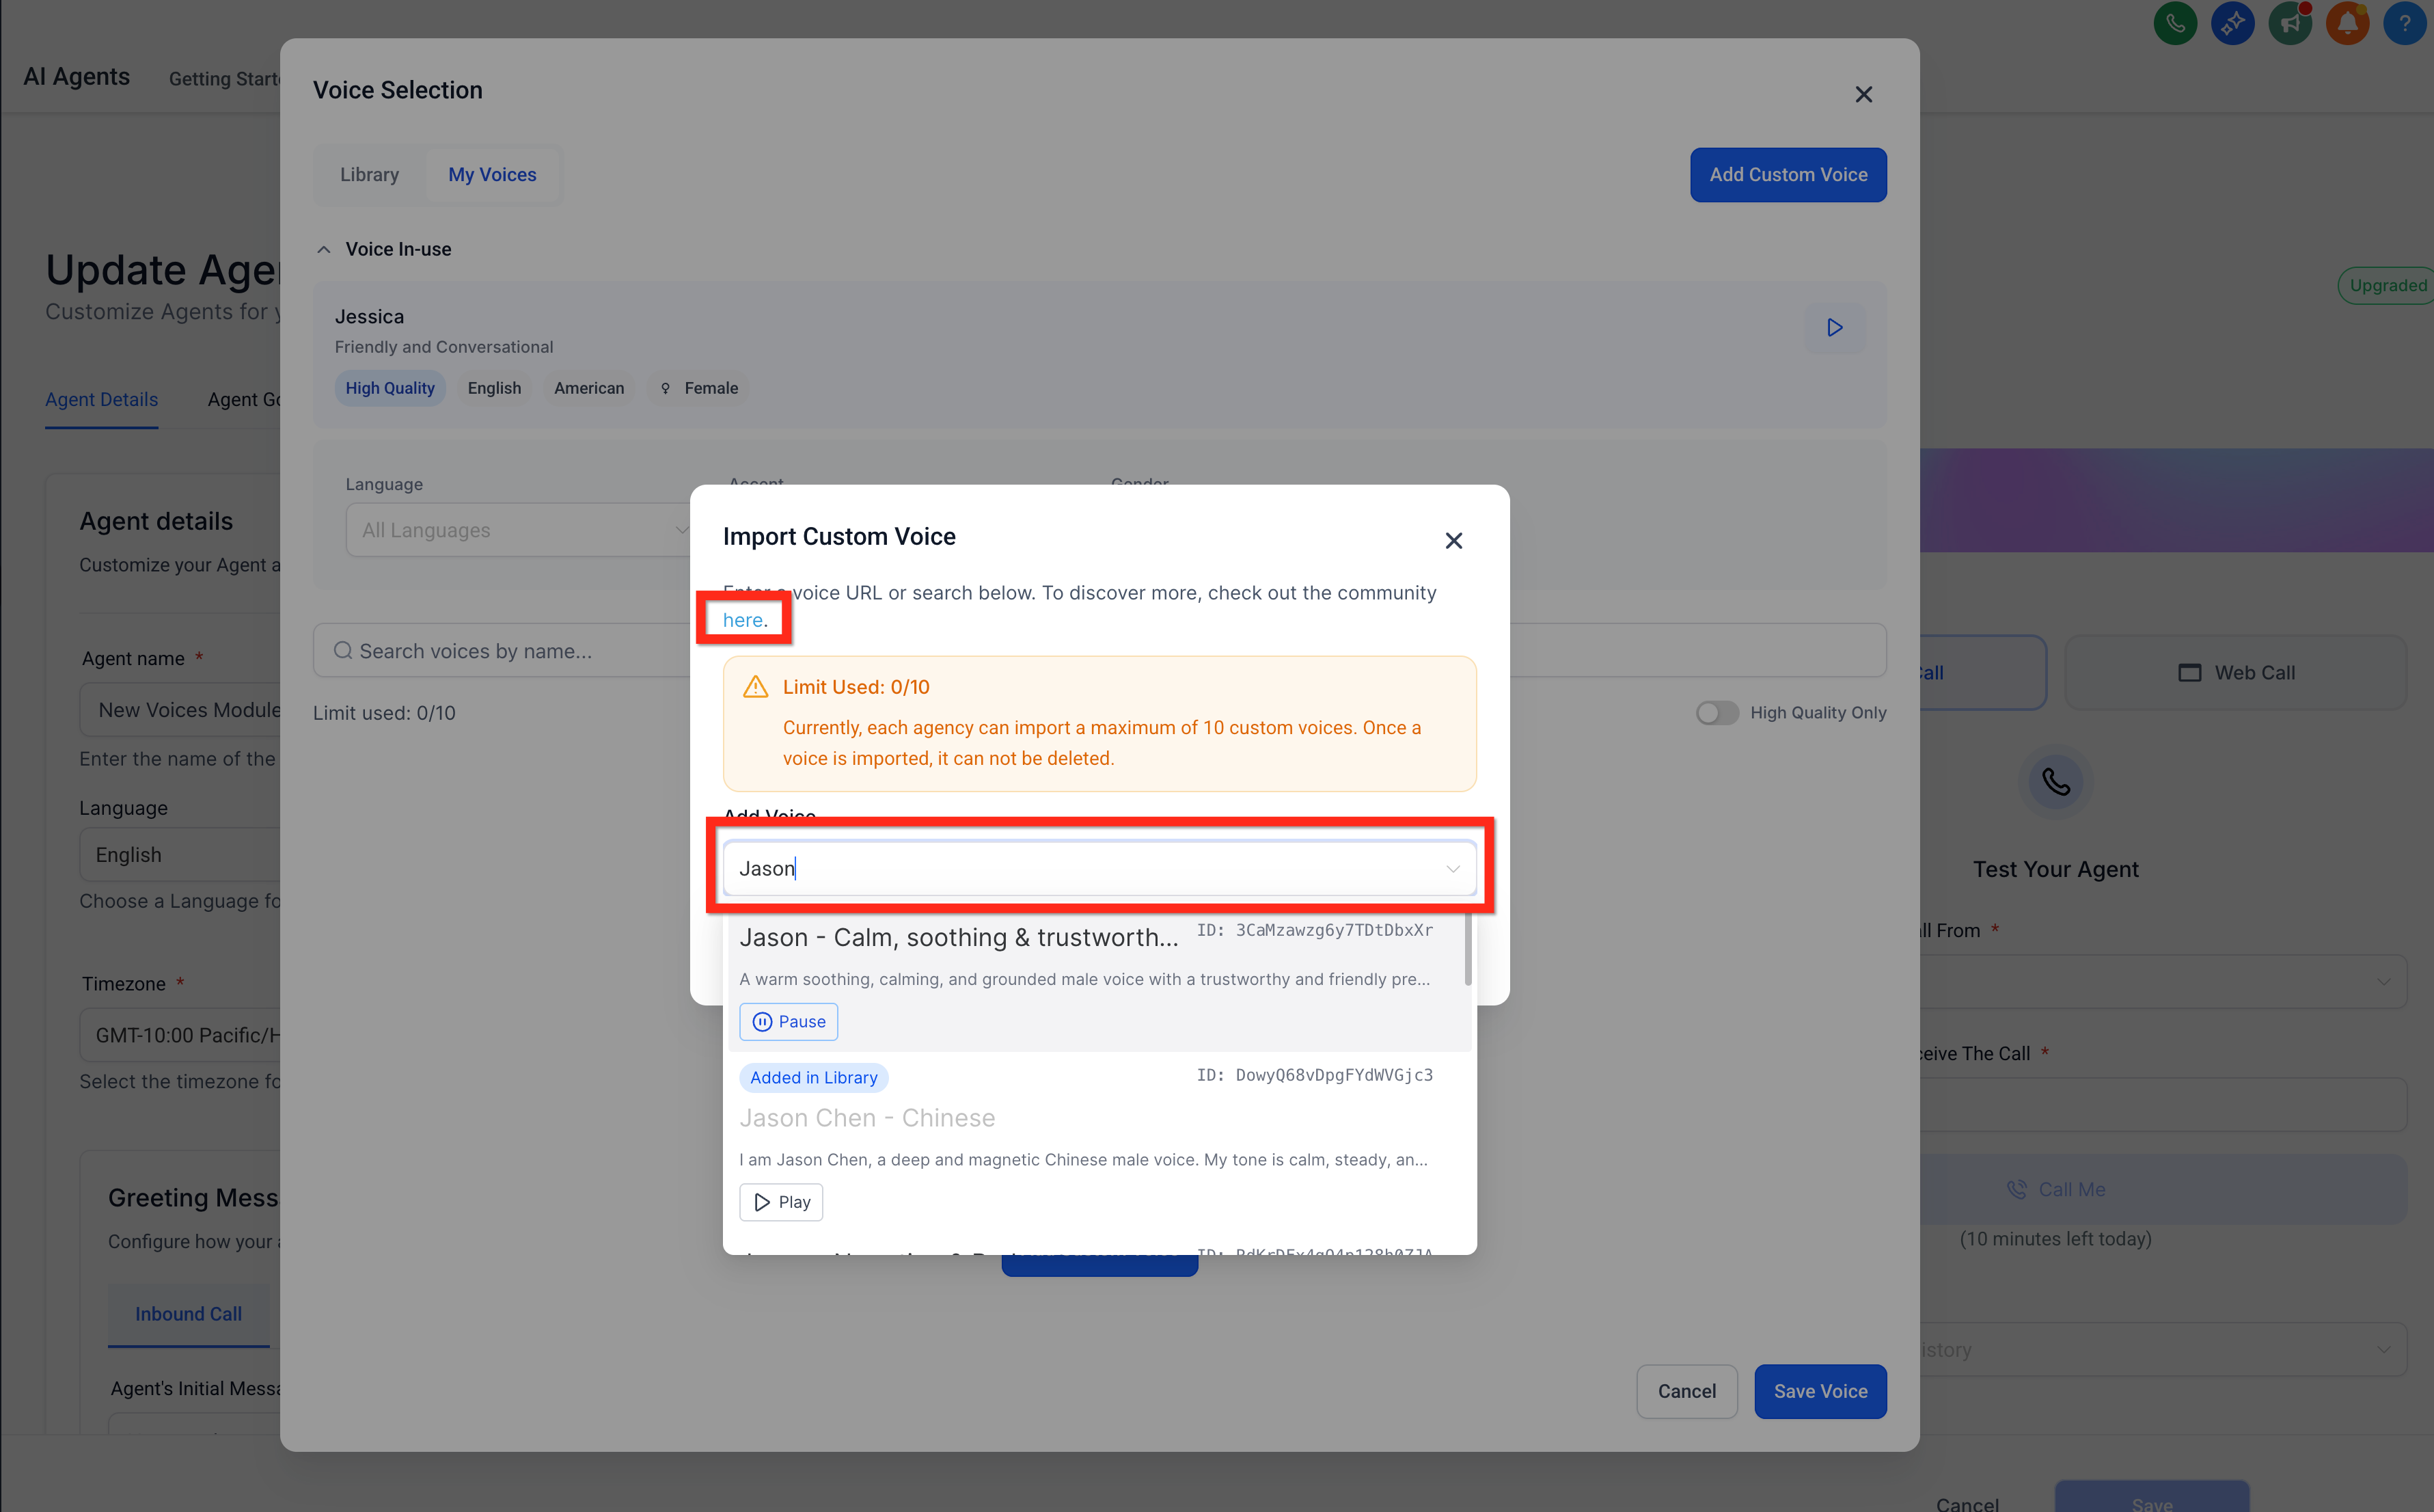Click the phone icon above Test Your Agent
The height and width of the screenshot is (1512, 2434).
coord(2055,781)
